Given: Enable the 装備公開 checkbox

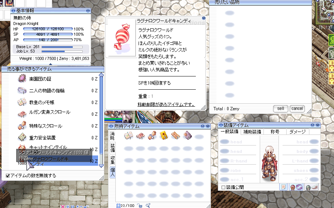Looking at the screenshot, I should [223, 187].
